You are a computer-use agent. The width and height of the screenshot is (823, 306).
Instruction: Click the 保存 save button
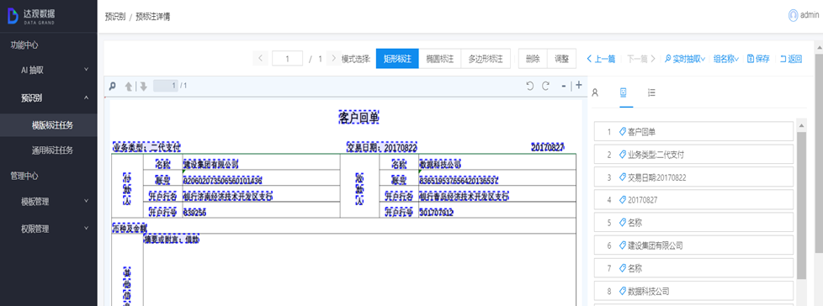[758, 59]
